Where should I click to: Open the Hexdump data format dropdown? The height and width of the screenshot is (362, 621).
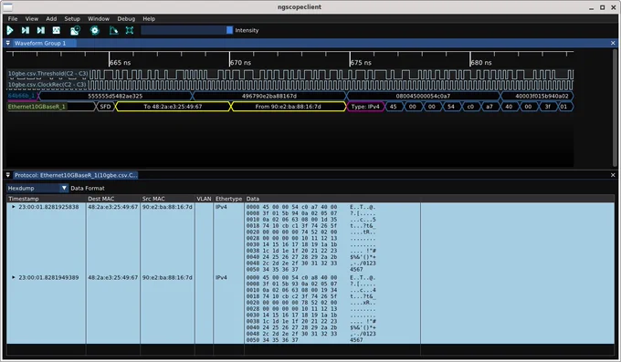pyautogui.click(x=37, y=188)
